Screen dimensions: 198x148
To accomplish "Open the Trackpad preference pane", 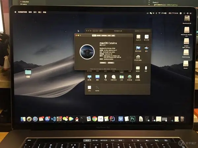I will click(x=138, y=69).
